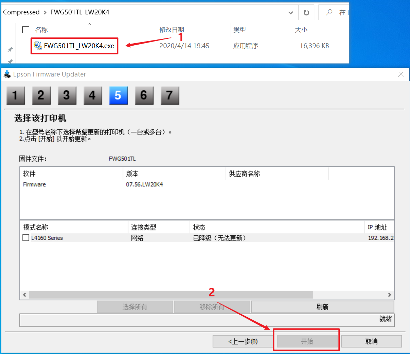Click step 7 indicator in updater
Viewport: 410px width, 354px height.
[170, 95]
